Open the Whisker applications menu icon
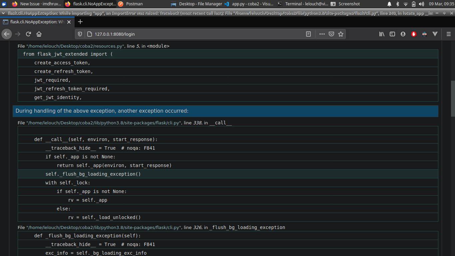Viewport: 455px width, 256px height. tap(4, 4)
